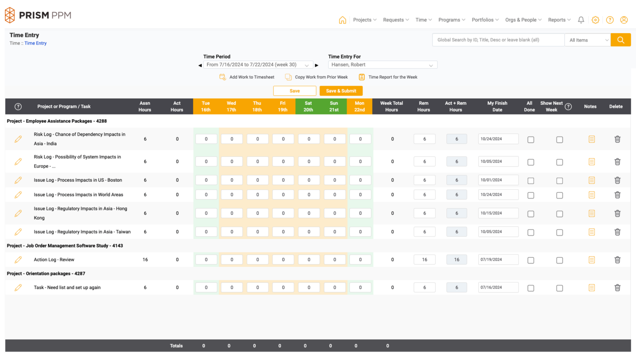
Task: Check All Done on the Chance of Dependency Impacts row
Action: click(530, 139)
